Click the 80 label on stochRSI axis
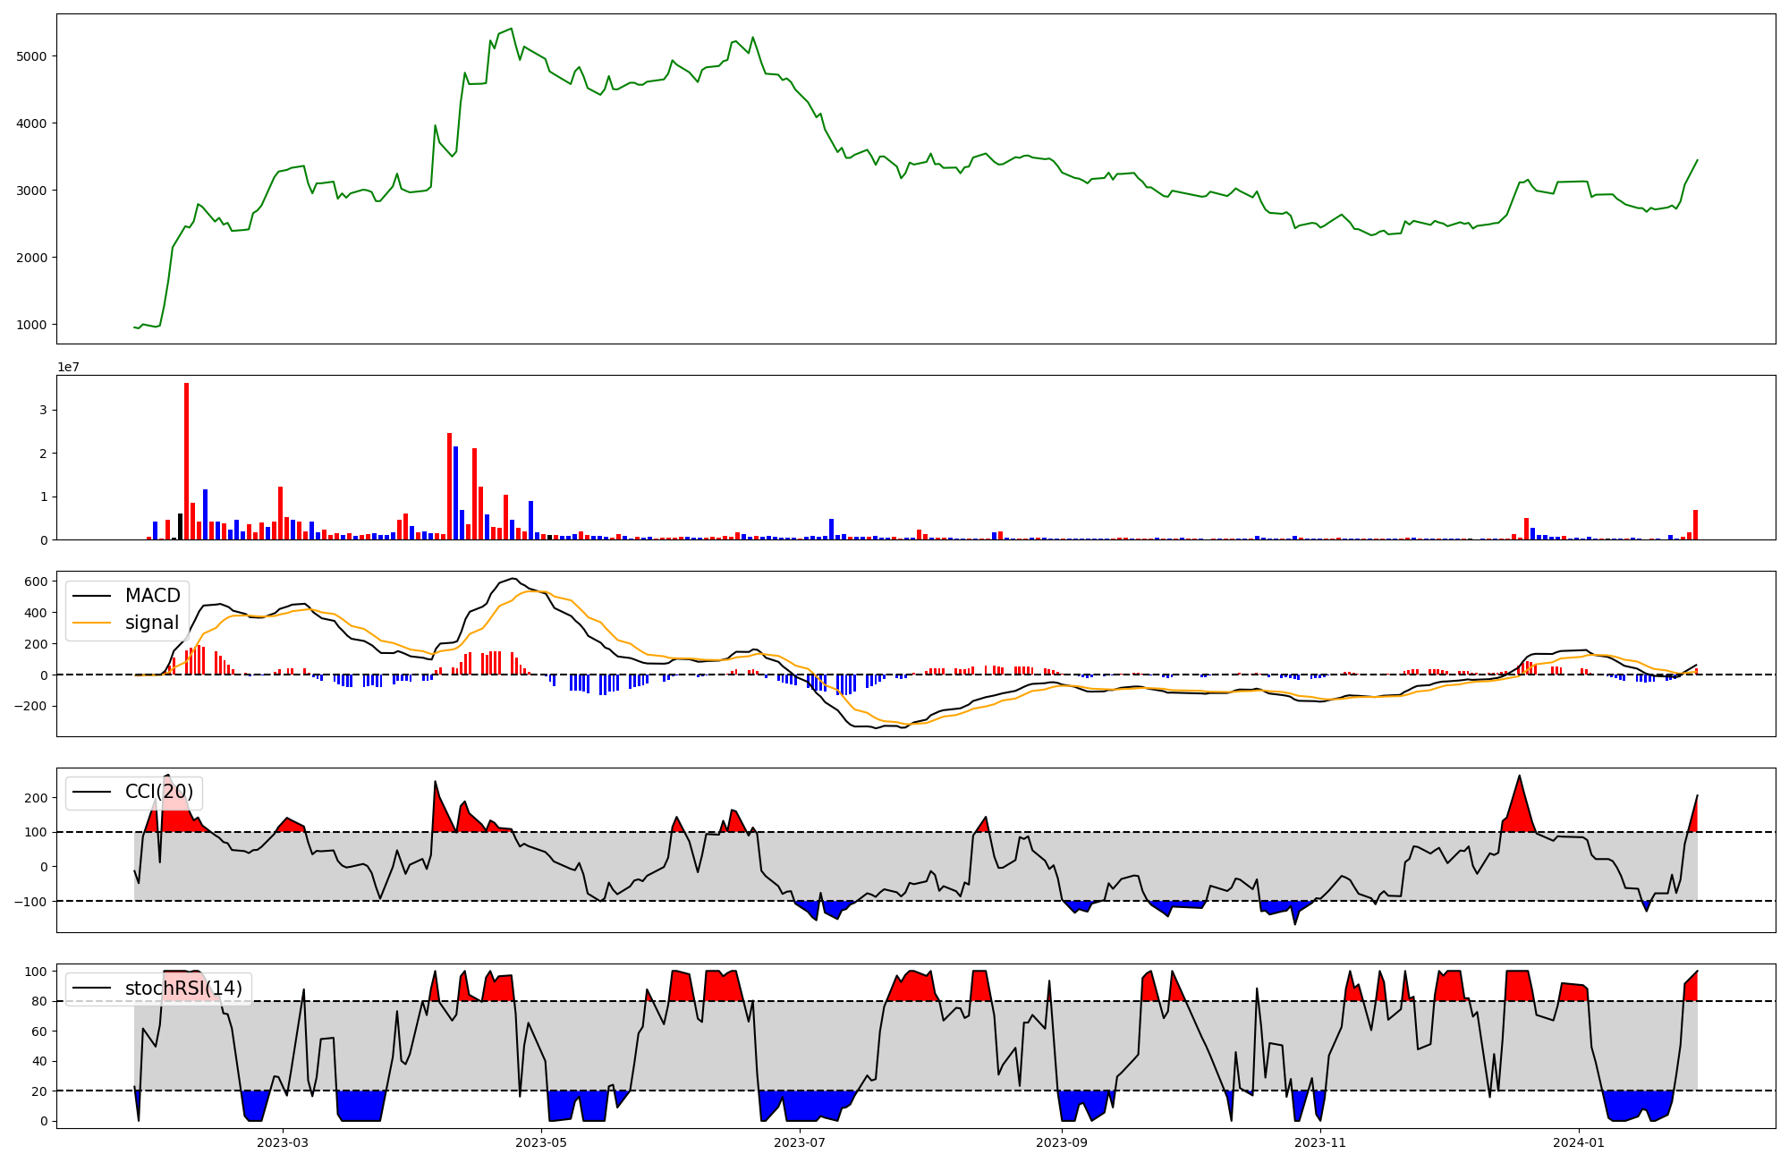The width and height of the screenshot is (1789, 1163). point(39,1001)
